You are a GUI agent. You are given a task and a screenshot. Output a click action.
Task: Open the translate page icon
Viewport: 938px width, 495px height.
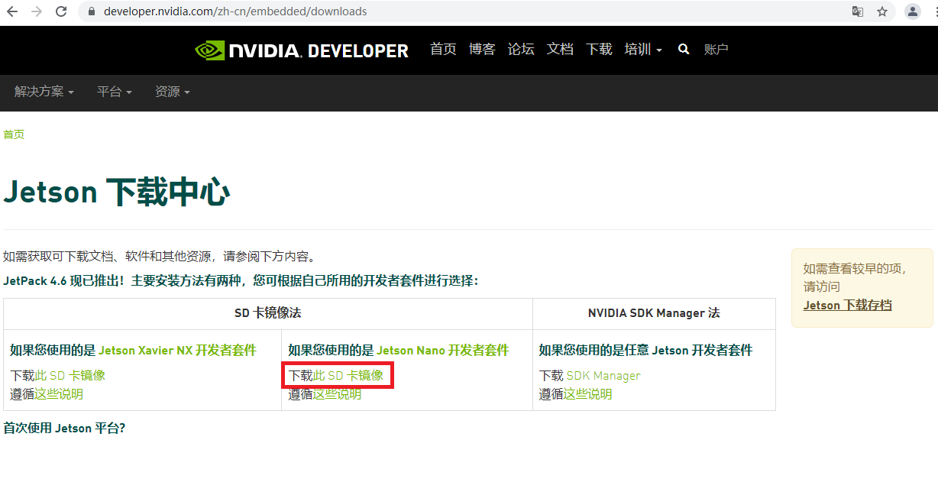point(858,11)
